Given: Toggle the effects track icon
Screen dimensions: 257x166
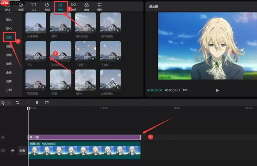Looking at the screenshot, I should pyautogui.click(x=3, y=137).
